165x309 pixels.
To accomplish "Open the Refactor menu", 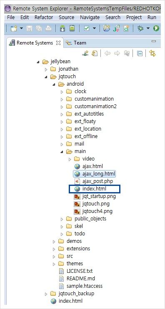I will coord(44,17).
